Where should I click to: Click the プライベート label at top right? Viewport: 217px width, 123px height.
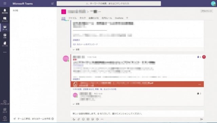(x=206, y=11)
